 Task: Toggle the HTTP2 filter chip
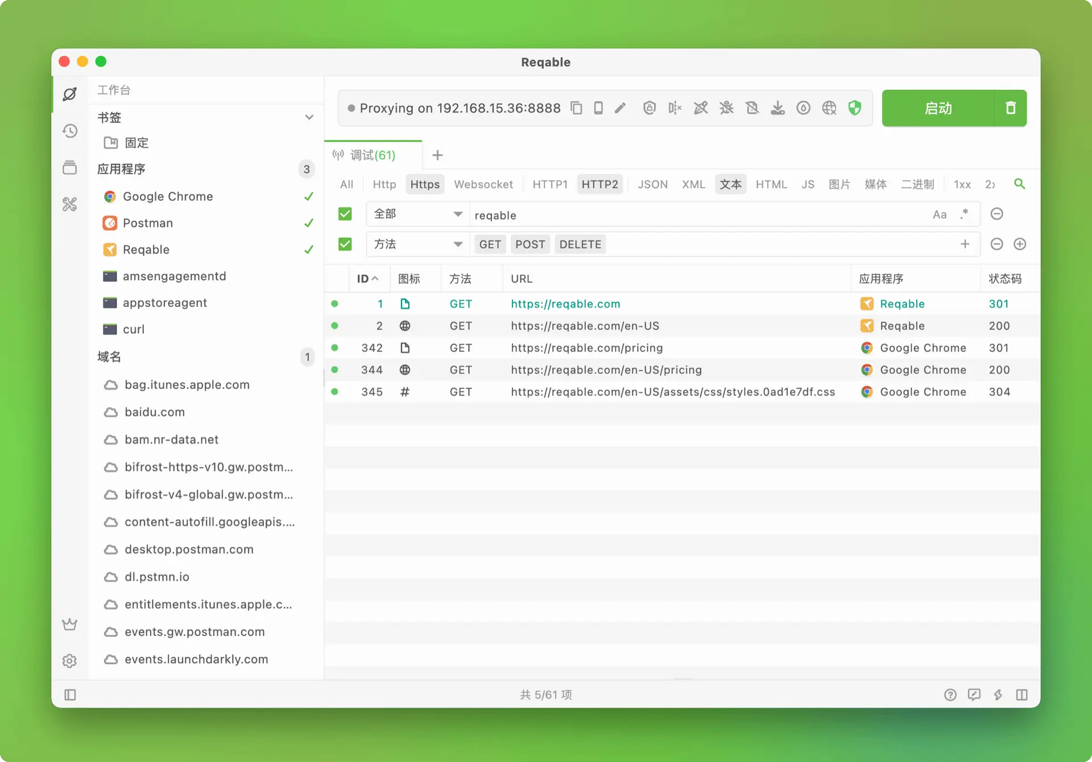600,184
